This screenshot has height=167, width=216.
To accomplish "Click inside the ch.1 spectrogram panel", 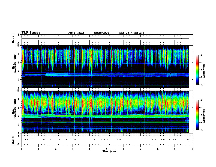I will click(x=105, y=67).
